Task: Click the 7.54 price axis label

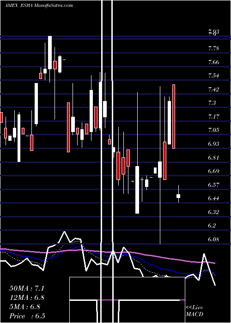Action: (x=213, y=76)
